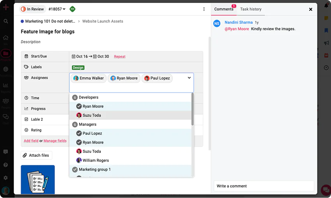Click Emma Walker assignee chip
Viewport: 331px width, 198px height.
(88, 78)
